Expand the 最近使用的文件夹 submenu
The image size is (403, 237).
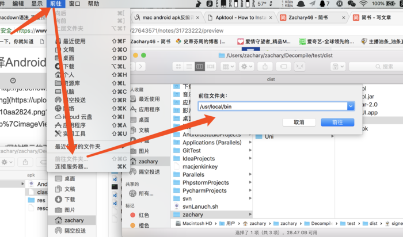click(x=89, y=146)
